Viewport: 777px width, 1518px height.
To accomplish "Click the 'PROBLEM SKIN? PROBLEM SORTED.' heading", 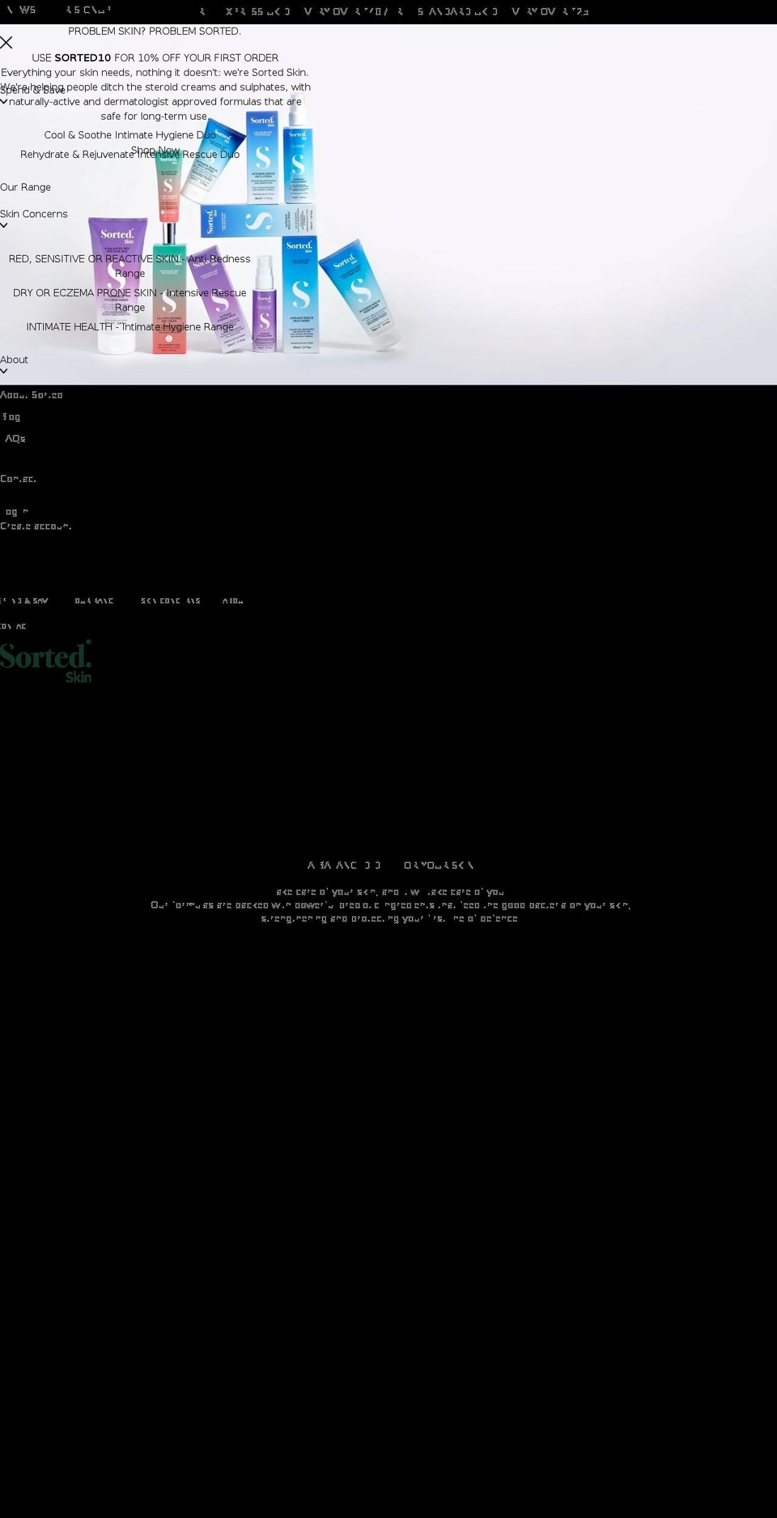I will coord(155,31).
